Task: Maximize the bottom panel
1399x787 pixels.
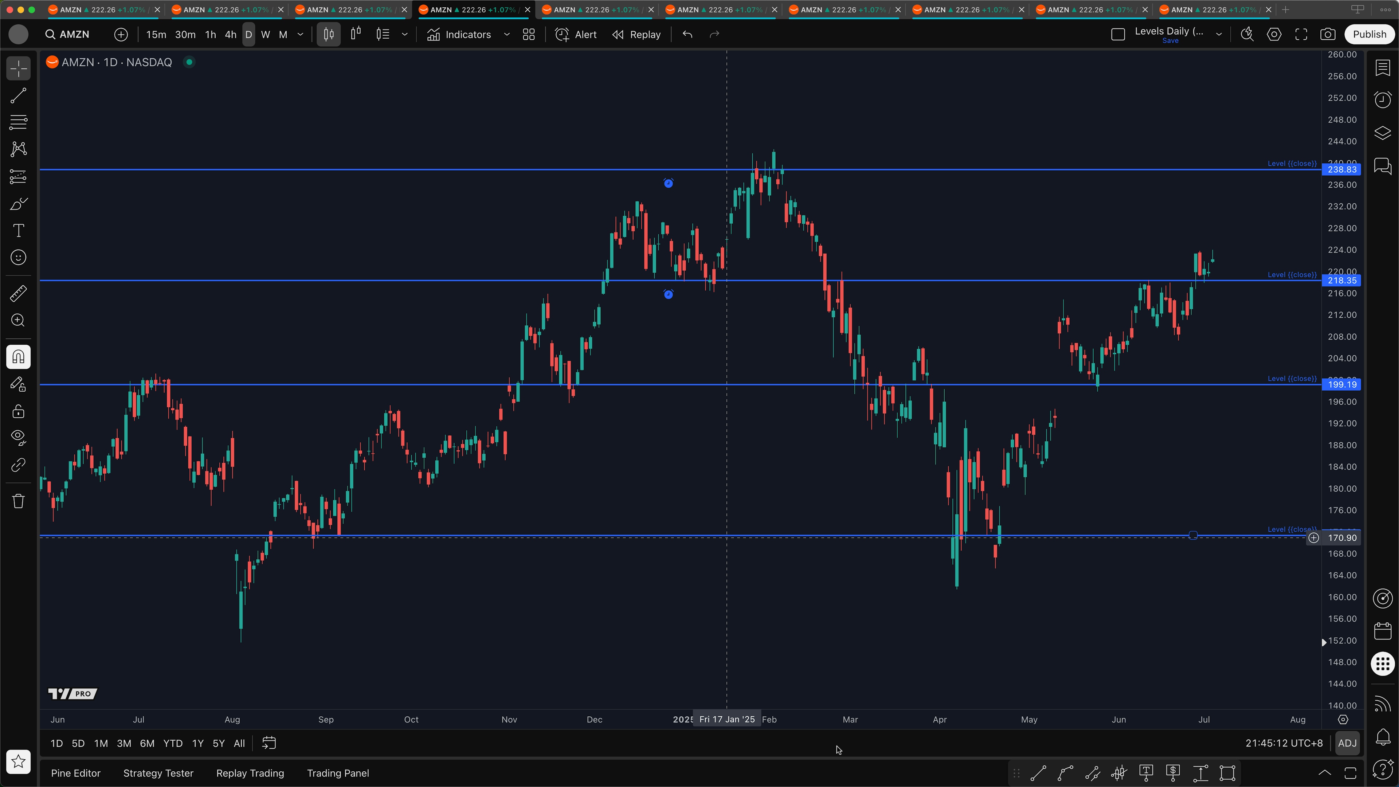Action: 1351,773
